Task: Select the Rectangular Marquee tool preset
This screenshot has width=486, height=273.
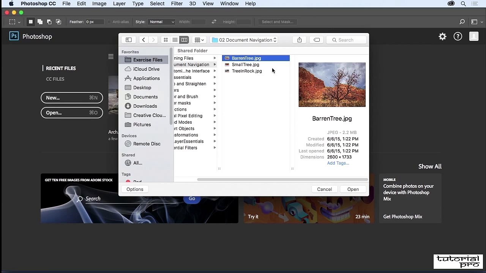Action: [x=14, y=22]
